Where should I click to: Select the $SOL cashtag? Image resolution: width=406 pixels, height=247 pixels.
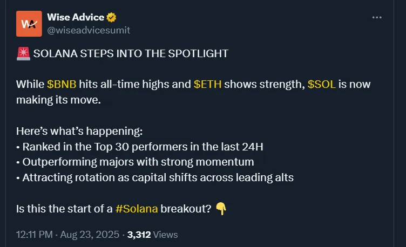tap(322, 85)
